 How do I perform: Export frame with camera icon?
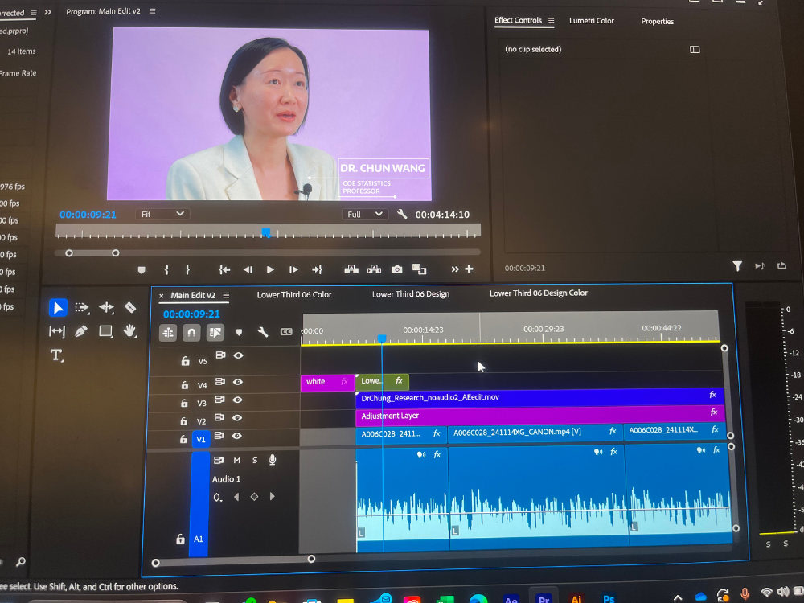[397, 269]
